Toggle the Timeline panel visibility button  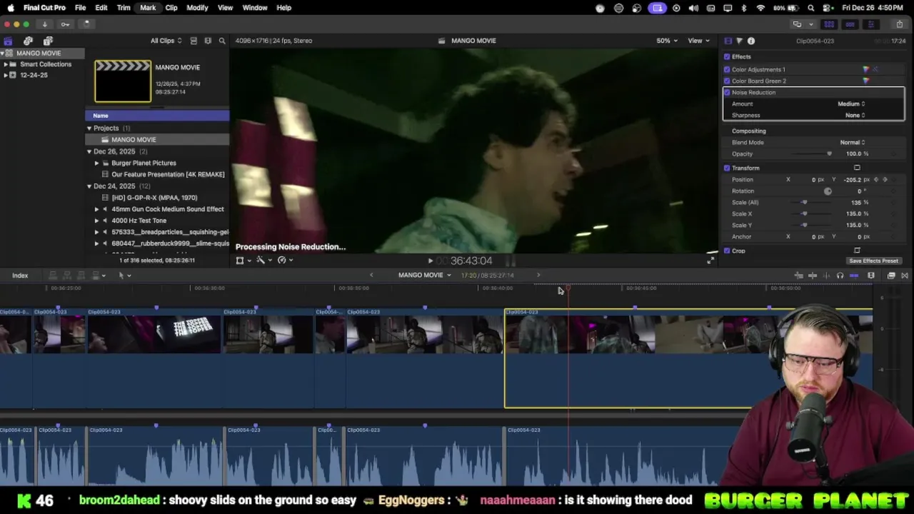850,24
